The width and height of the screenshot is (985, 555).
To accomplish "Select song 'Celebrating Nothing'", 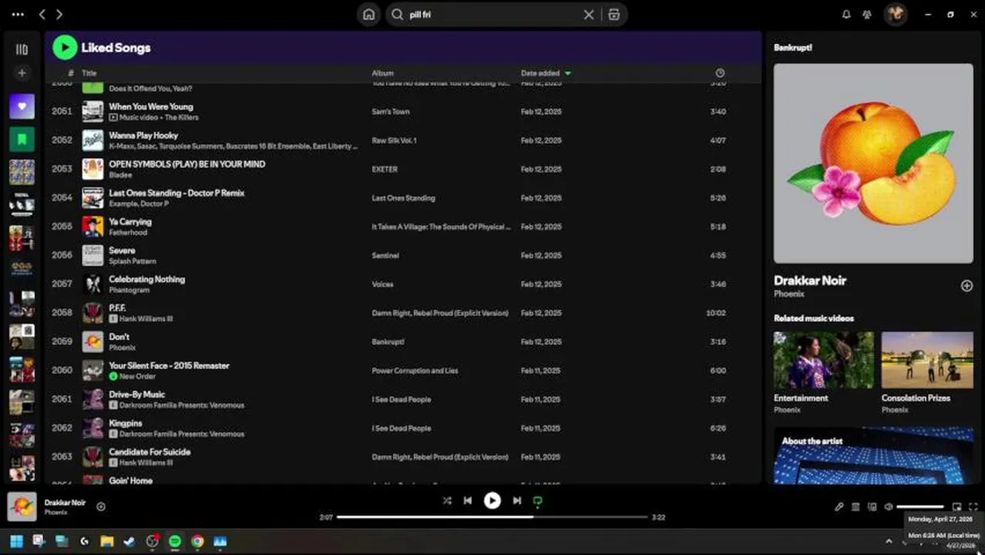I will coord(146,280).
